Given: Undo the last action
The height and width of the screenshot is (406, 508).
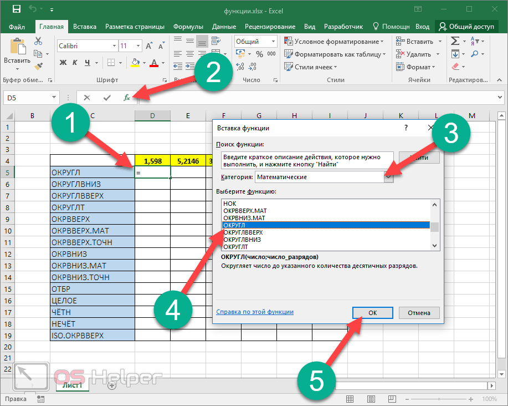Looking at the screenshot, I should (x=33, y=9).
